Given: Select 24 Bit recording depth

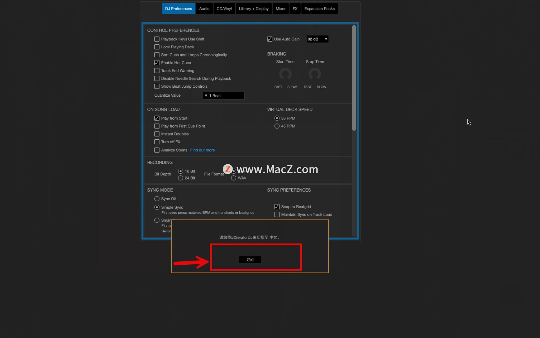Looking at the screenshot, I should click(x=181, y=178).
